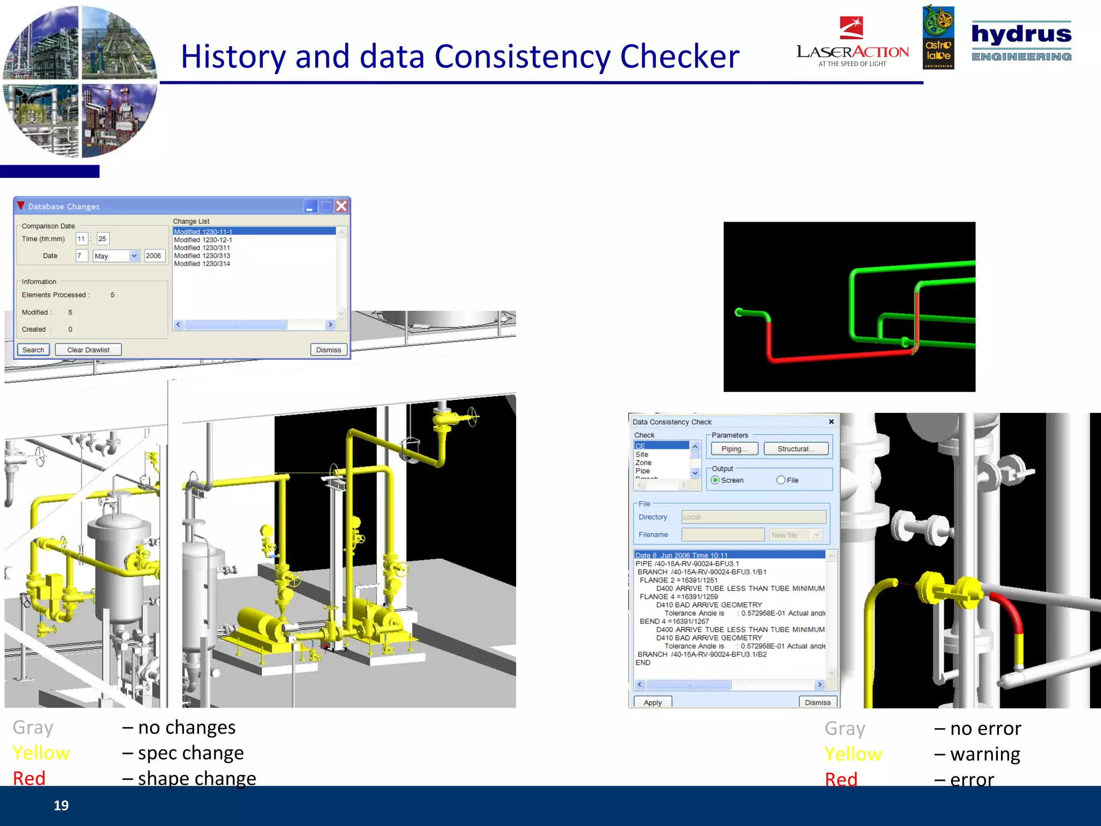Screen dimensions: 1101x826
Task: Click the red Database Changes title icon
Action: pyautogui.click(x=21, y=205)
